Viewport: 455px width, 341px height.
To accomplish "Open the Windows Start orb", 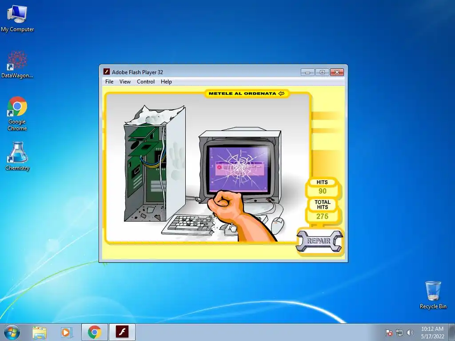I will pyautogui.click(x=12, y=332).
